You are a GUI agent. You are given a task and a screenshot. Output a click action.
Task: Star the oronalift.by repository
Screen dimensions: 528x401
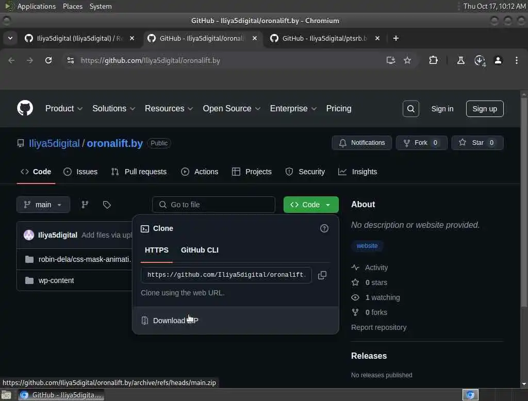(x=477, y=143)
